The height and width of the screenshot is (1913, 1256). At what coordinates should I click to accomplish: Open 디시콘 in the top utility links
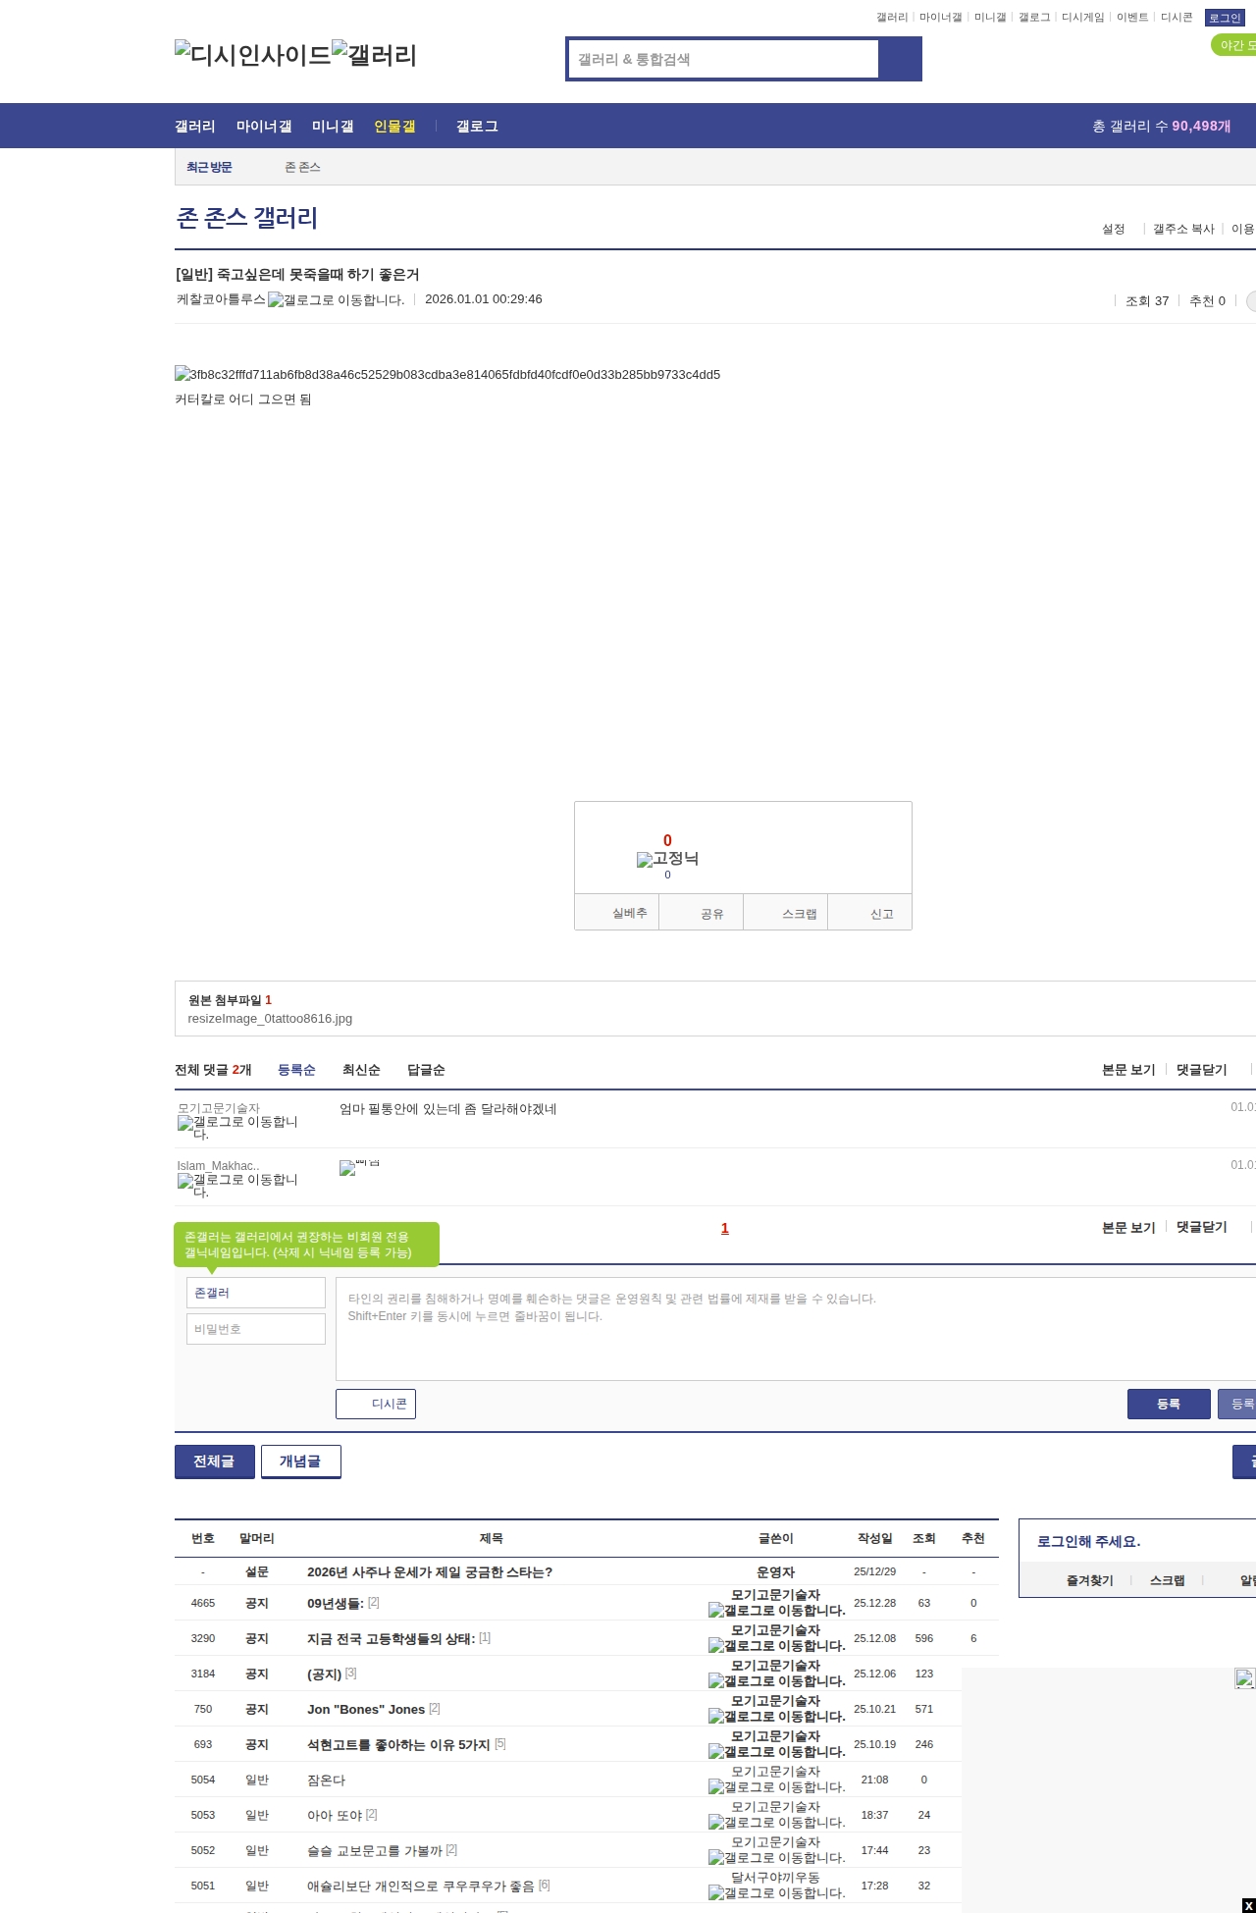coord(1177,18)
